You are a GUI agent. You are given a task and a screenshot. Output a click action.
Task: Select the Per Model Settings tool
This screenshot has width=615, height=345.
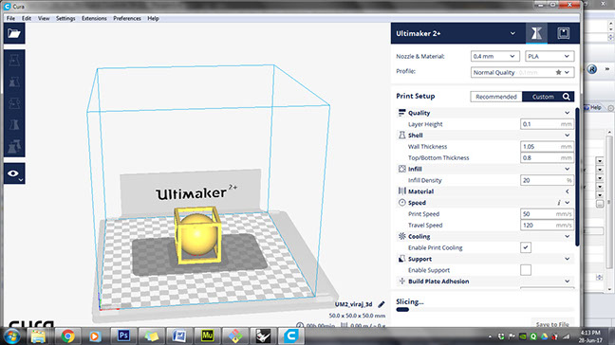14,147
